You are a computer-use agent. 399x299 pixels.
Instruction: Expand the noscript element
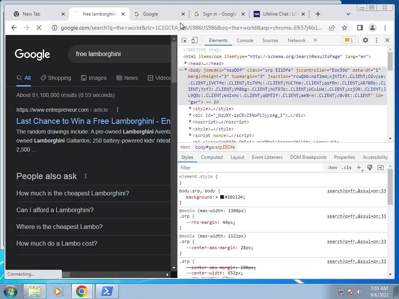click(190, 121)
